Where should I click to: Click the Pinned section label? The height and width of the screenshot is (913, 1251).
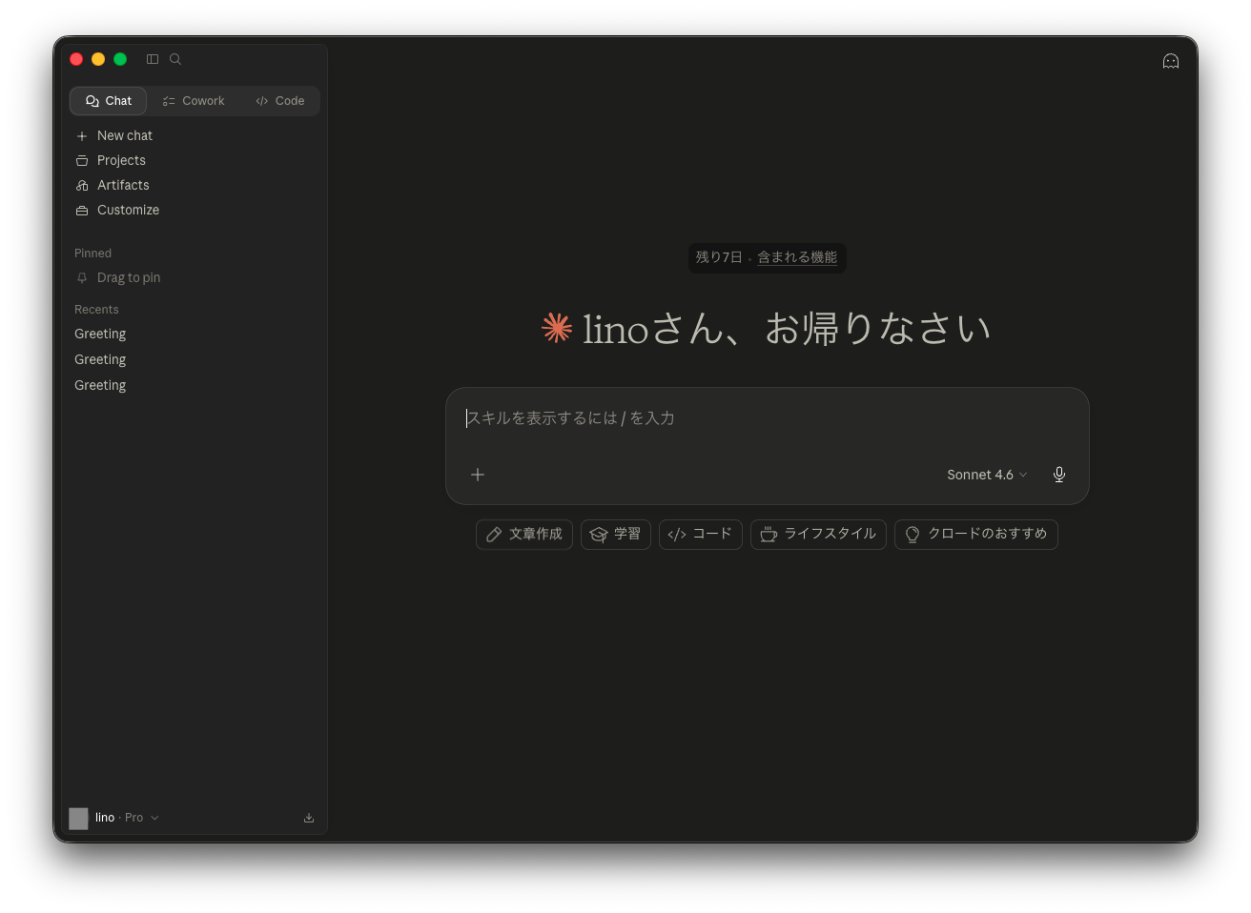(x=93, y=254)
